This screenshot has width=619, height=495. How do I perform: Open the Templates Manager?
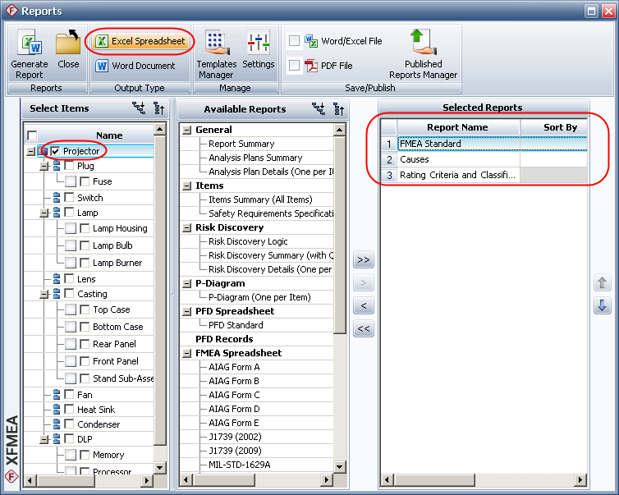tap(216, 44)
